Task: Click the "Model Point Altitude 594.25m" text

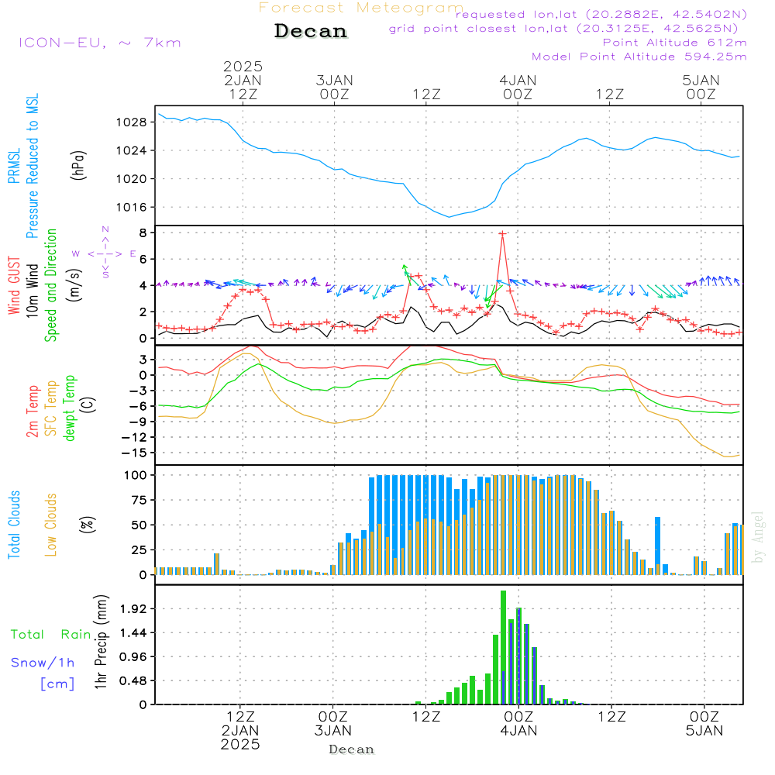Action: (639, 57)
